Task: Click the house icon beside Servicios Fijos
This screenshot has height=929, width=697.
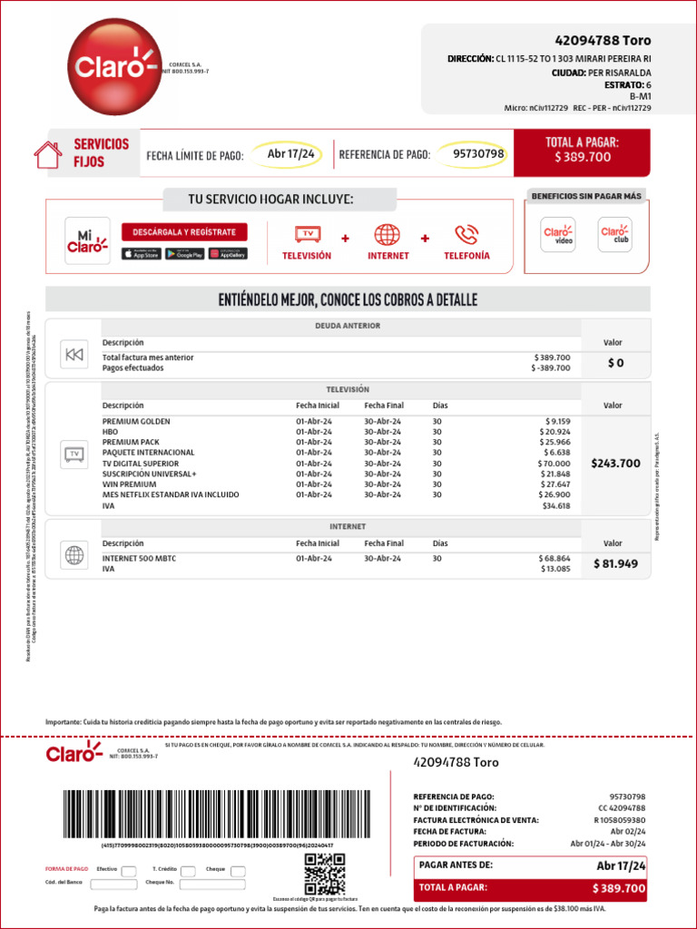Action: (x=48, y=154)
